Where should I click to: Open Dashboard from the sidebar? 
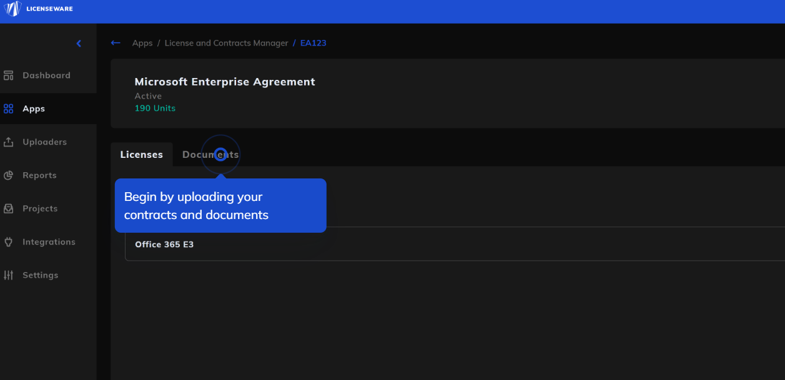tap(46, 76)
